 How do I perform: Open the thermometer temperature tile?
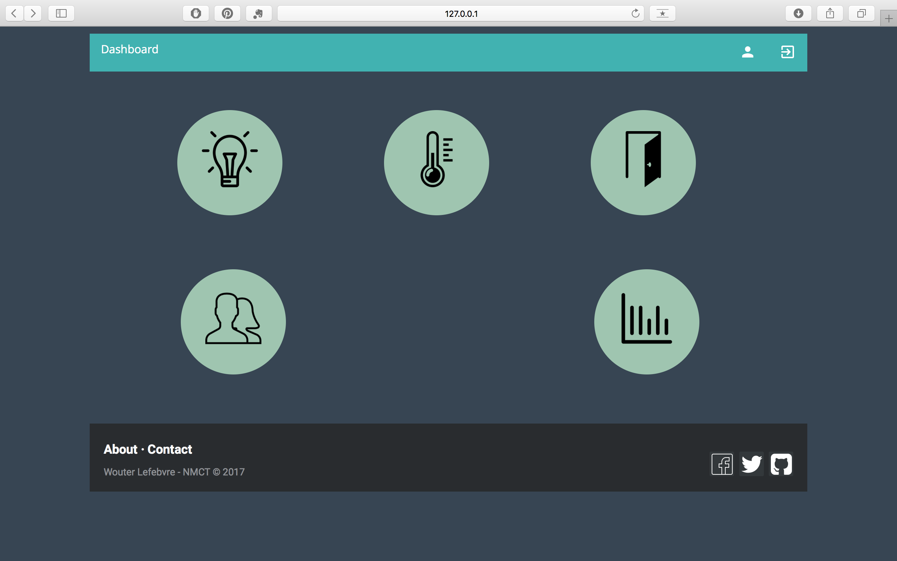click(x=436, y=162)
